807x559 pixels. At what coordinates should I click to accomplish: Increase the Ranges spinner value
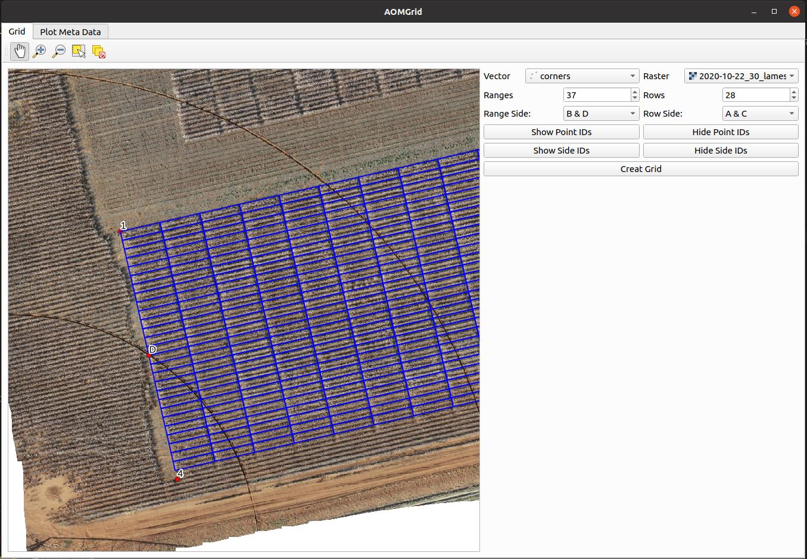click(x=635, y=92)
